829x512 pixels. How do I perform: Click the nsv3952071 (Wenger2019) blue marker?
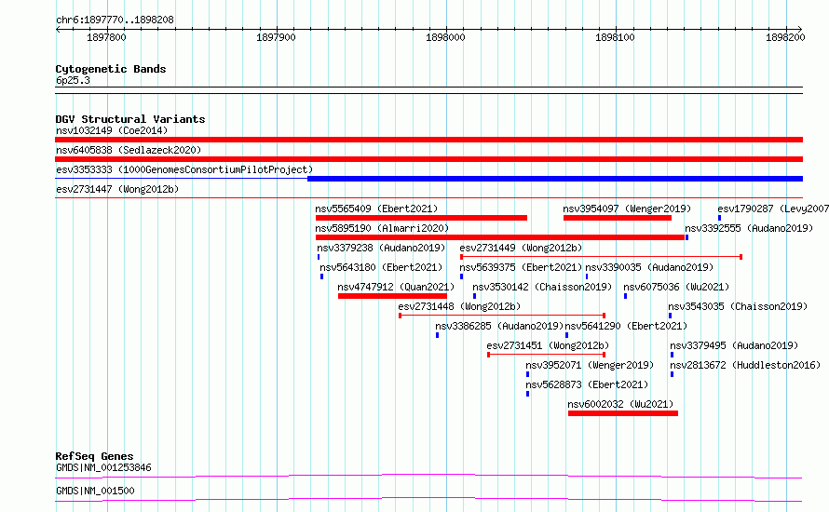click(x=527, y=374)
